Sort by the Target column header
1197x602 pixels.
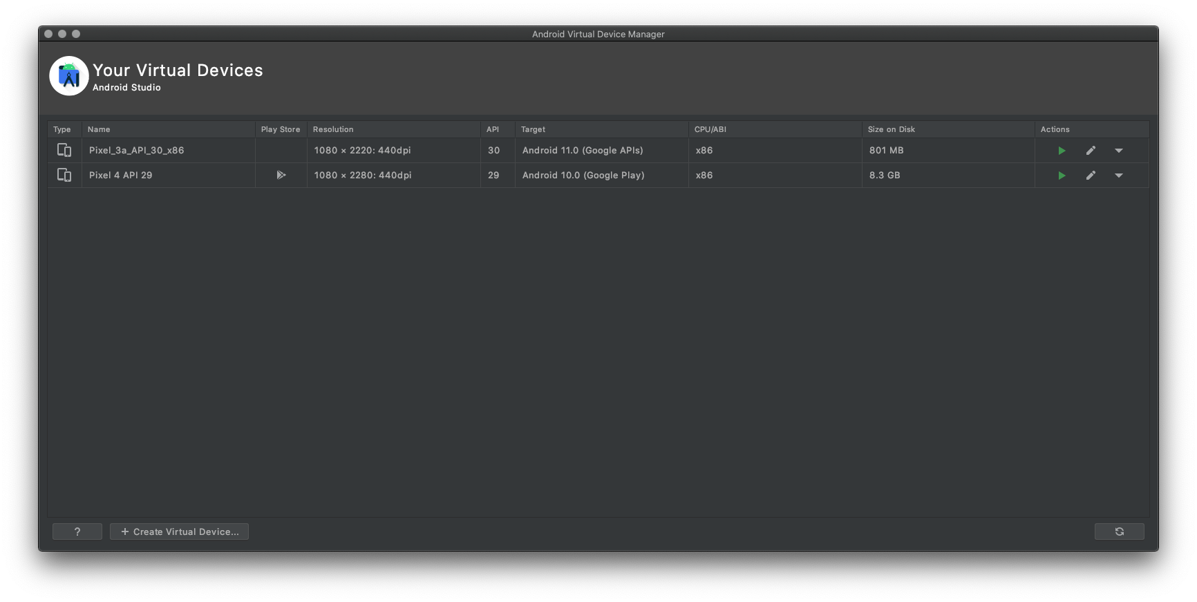pyautogui.click(x=602, y=129)
